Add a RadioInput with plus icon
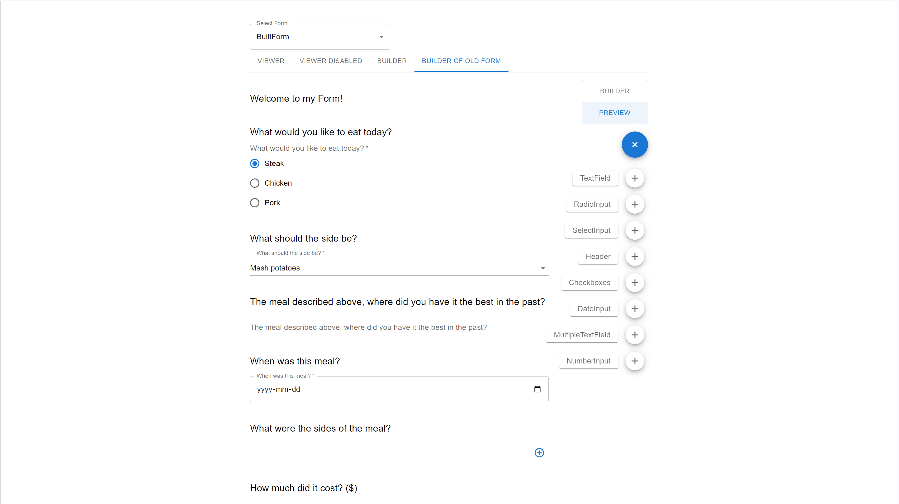The image size is (899, 504). click(x=634, y=204)
